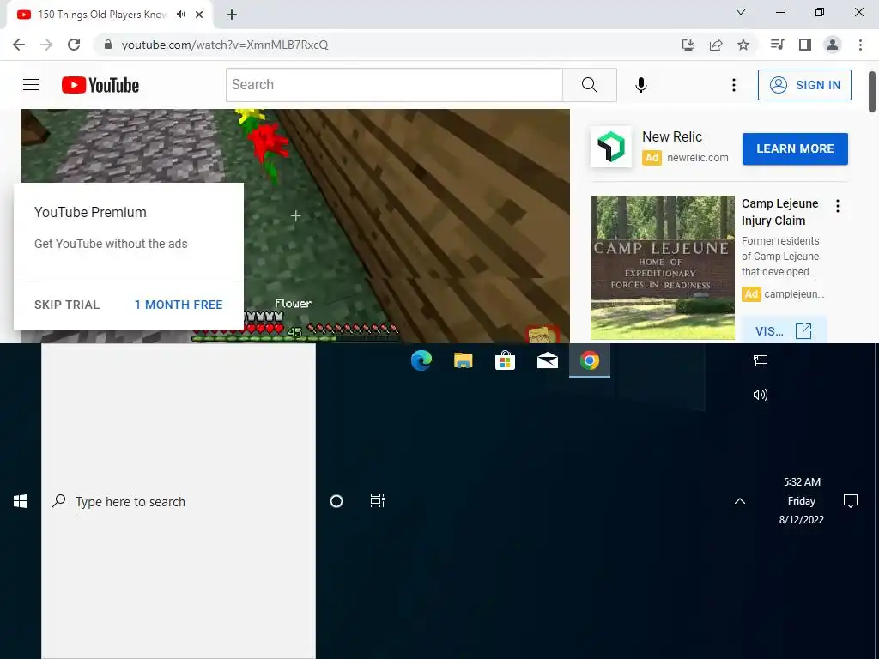Open the Windows Start menu
Screen dimensions: 879x659
point(21,501)
